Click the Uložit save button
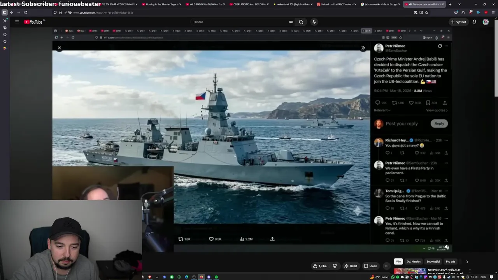This screenshot has height=280, width=498. [x=370, y=266]
